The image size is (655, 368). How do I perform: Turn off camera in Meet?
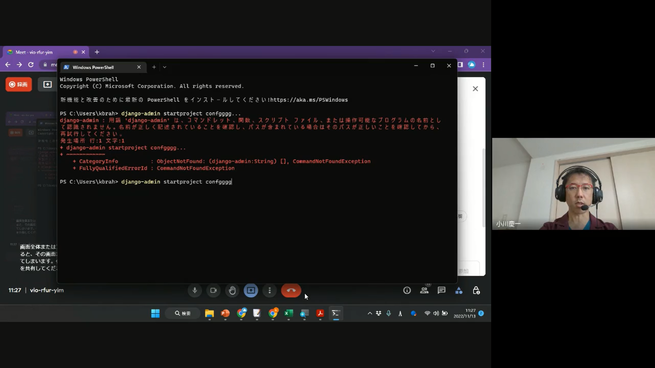(214, 290)
